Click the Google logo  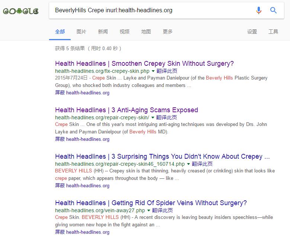click(20, 11)
